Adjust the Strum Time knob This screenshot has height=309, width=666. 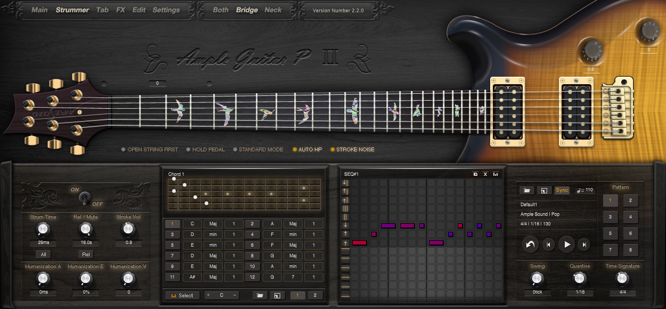pos(43,230)
